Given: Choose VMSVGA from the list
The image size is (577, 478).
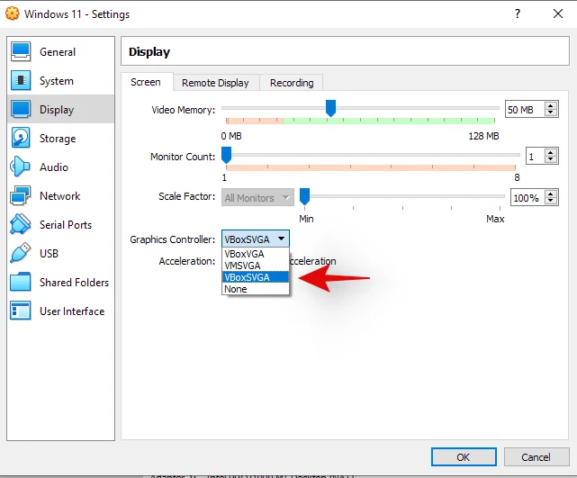Looking at the screenshot, I should pyautogui.click(x=256, y=266).
